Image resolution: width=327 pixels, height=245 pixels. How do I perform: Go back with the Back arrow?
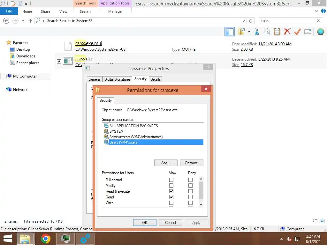click(6, 21)
